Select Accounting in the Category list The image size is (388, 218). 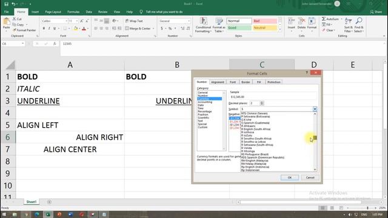tap(205, 102)
